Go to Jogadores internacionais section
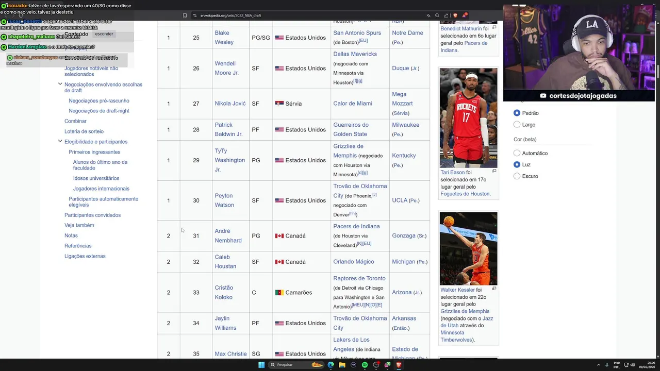This screenshot has width=660, height=371. tap(101, 189)
